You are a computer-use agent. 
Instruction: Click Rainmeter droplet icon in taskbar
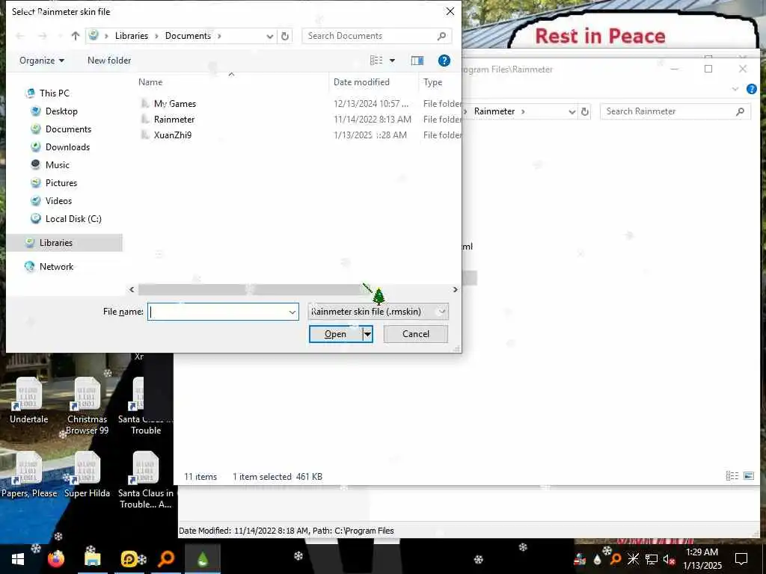pyautogui.click(x=202, y=558)
